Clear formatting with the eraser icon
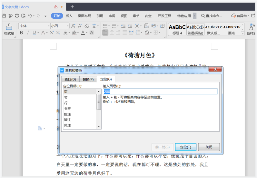The image size is (257, 178). (x=87, y=26)
